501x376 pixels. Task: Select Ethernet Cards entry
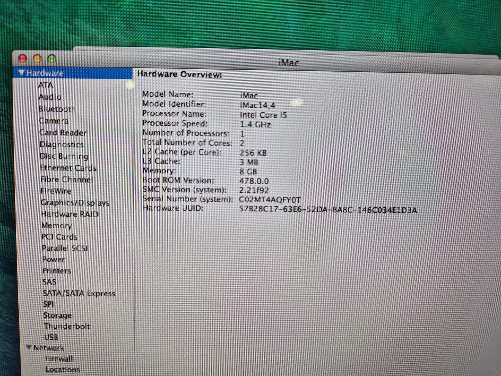pos(68,168)
